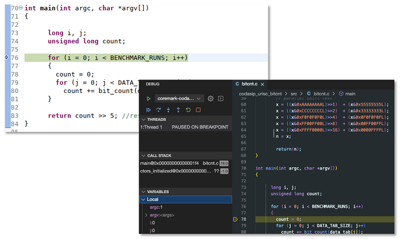
Task: Click the codasip_urisc_bitcnt breadcrumb
Action: [x=260, y=93]
